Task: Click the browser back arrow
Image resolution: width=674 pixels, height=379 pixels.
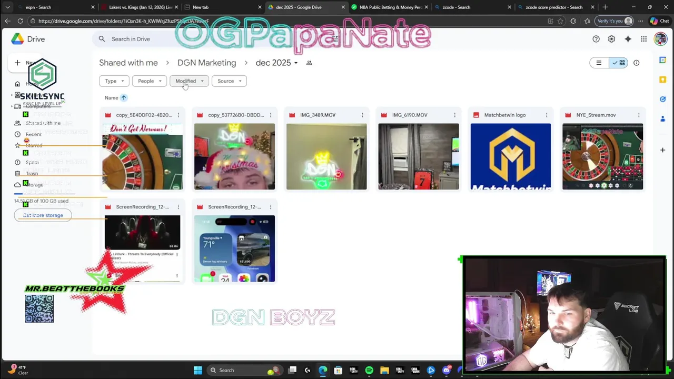Action: (7, 21)
